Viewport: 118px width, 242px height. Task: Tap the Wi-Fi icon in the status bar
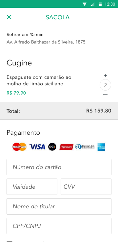point(85,4)
